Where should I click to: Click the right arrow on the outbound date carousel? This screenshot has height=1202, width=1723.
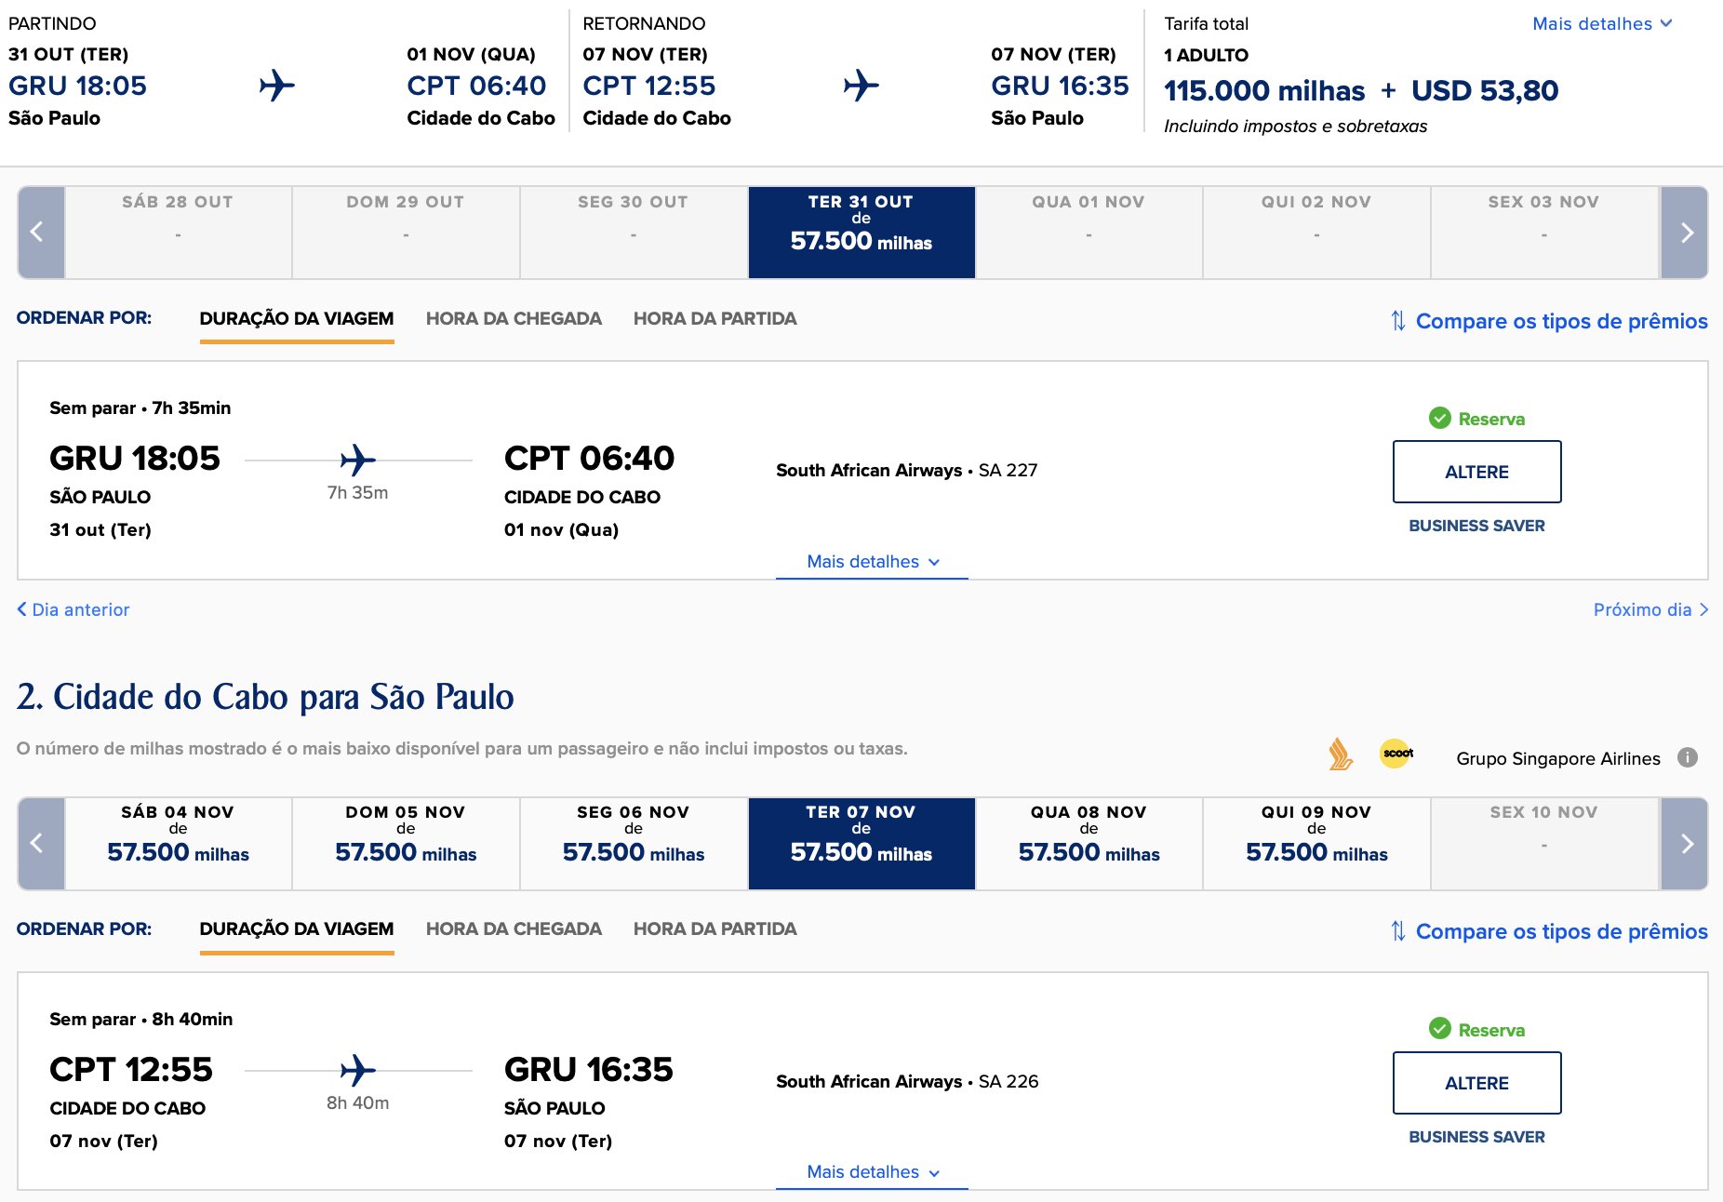click(1685, 233)
